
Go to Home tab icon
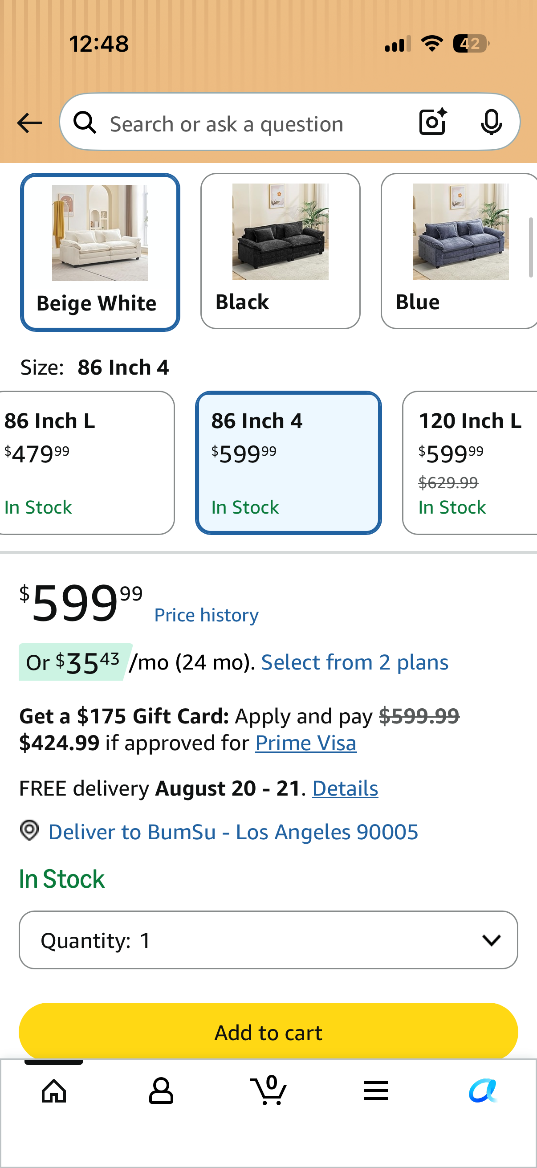pos(54,1090)
